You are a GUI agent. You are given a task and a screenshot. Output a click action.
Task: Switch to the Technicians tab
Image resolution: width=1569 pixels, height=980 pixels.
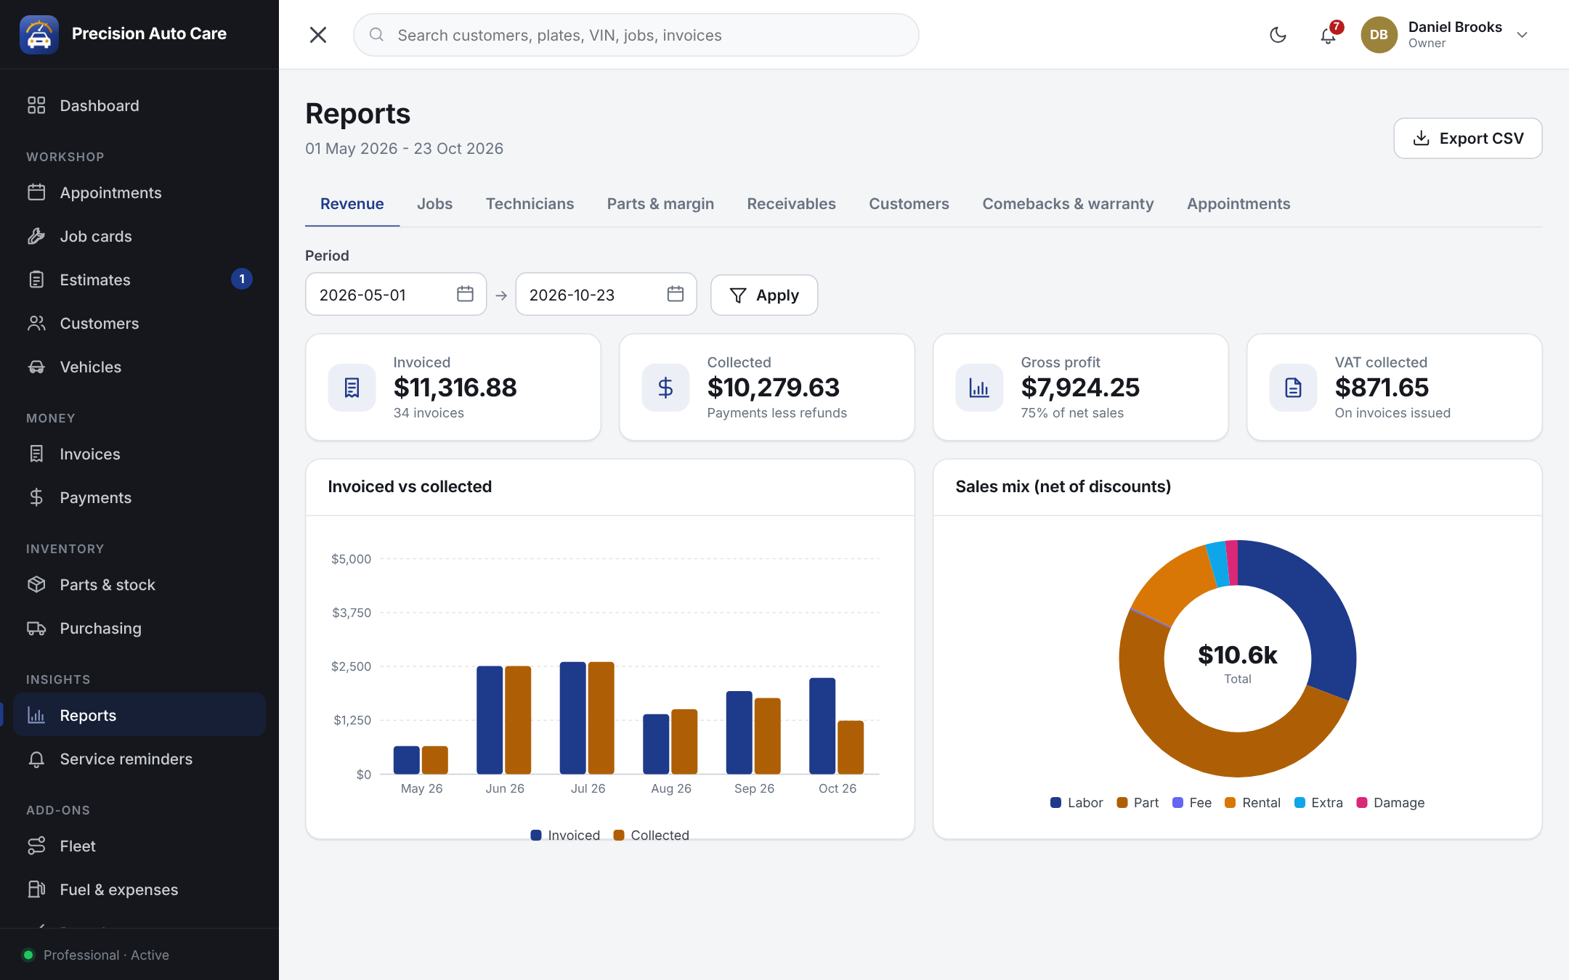(530, 204)
